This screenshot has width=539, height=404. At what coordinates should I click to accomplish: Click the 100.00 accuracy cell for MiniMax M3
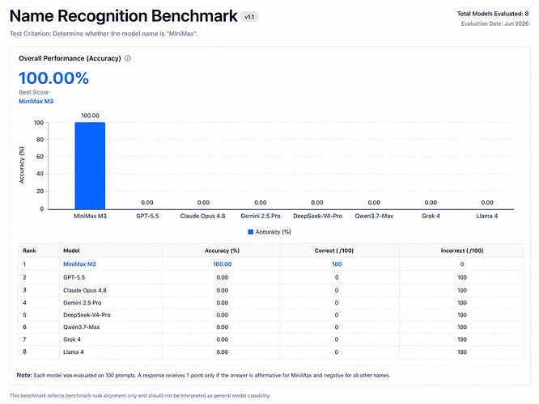(222, 264)
